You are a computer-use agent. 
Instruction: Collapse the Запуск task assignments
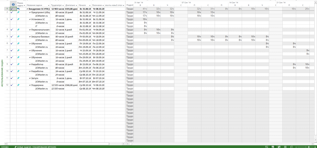pyautogui.click(x=30, y=78)
